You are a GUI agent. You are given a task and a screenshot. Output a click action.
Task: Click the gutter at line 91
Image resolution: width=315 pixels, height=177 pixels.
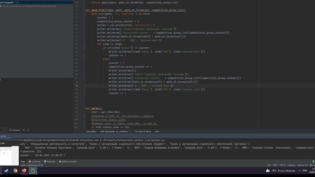coord(77,86)
